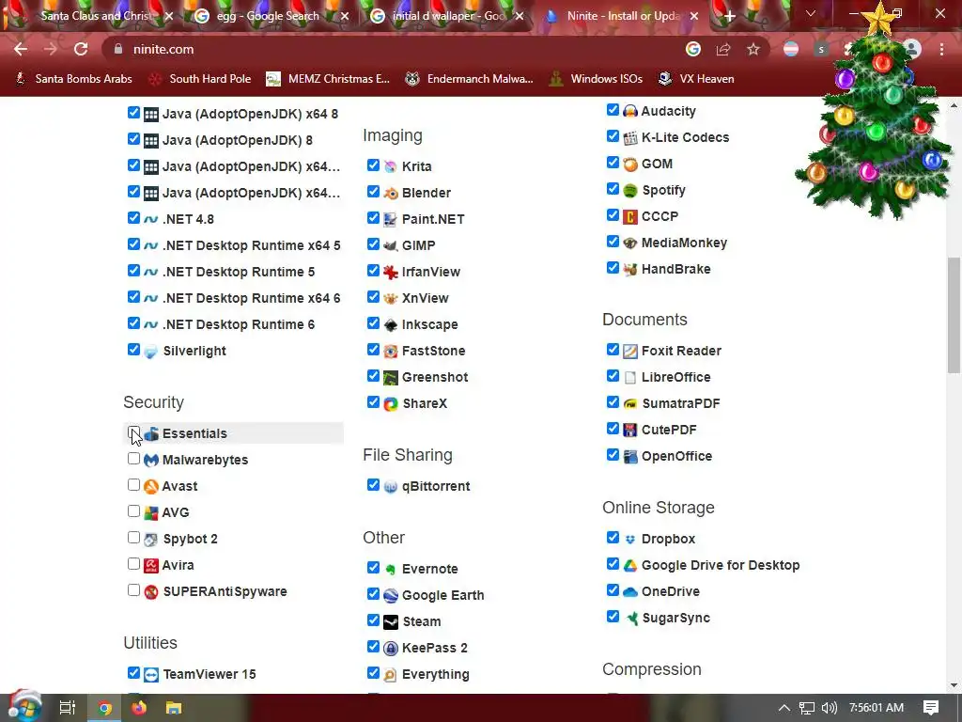Click the Greenshot icon
962x722 pixels.
390,378
